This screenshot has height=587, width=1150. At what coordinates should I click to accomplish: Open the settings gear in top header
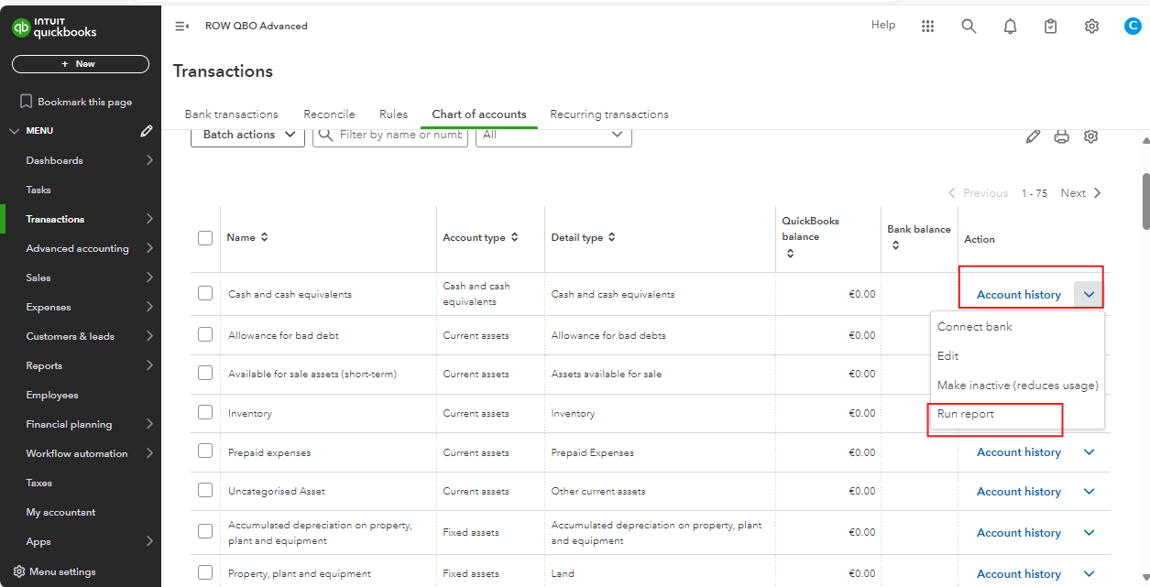tap(1091, 27)
